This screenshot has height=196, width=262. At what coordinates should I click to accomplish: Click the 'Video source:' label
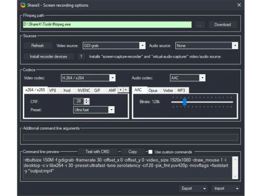[x=68, y=46]
